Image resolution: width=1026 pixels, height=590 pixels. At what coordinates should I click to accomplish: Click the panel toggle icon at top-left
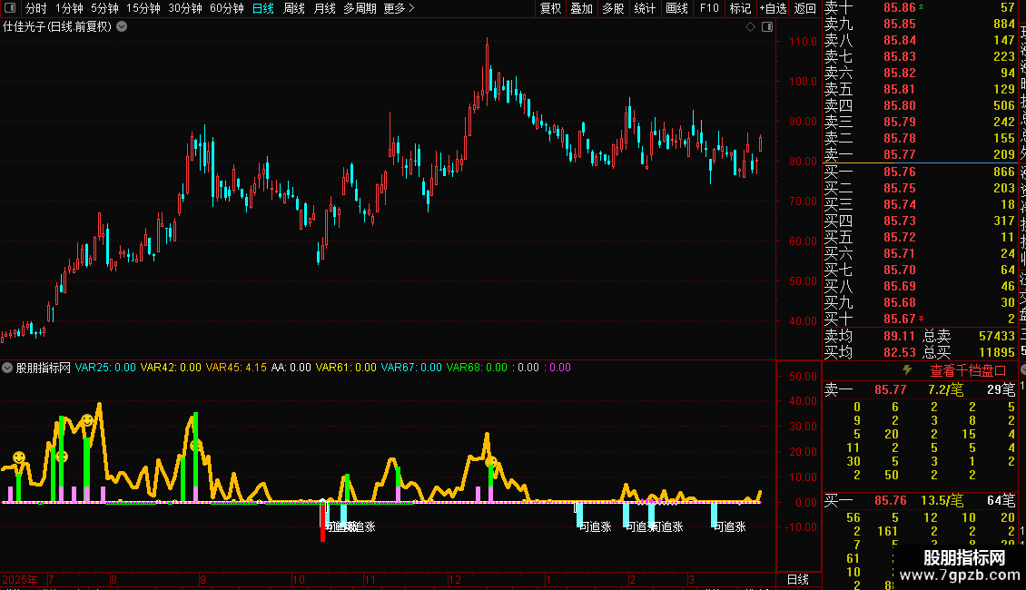tap(9, 8)
